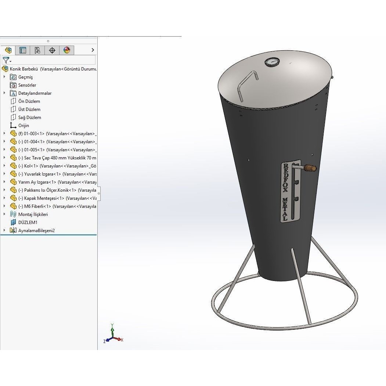
Task: Select the Üst Düzlem plane icon
Action: [x=13, y=109]
